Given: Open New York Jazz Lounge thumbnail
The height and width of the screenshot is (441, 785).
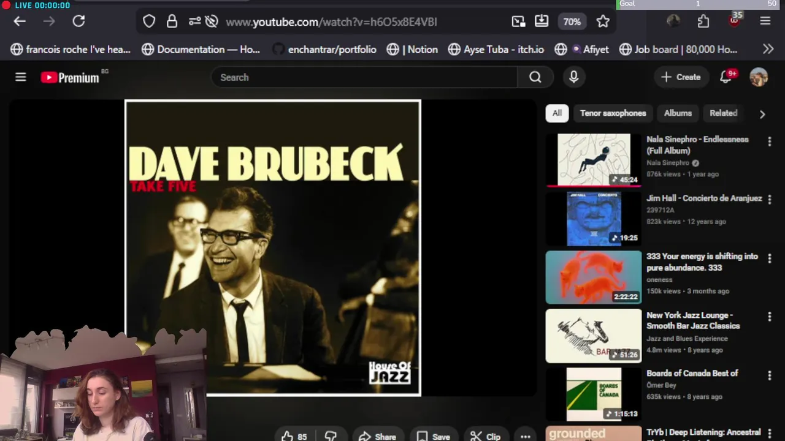Looking at the screenshot, I should [594, 336].
